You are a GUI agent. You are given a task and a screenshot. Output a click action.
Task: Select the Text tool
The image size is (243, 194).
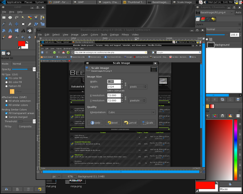pyautogui.click(x=23, y=30)
